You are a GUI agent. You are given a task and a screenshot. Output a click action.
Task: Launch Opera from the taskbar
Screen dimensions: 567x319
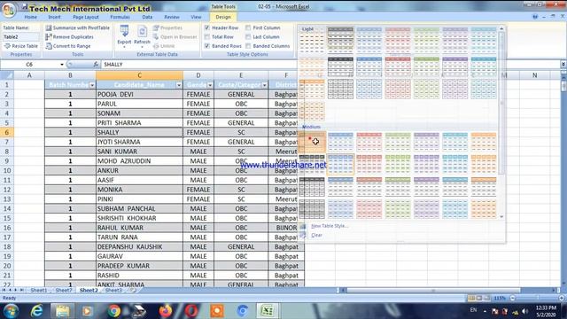point(191,311)
